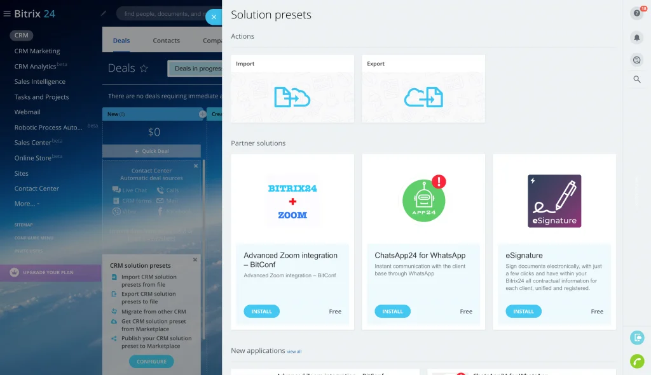Open the help question mark icon
The image size is (651, 375).
point(636,13)
